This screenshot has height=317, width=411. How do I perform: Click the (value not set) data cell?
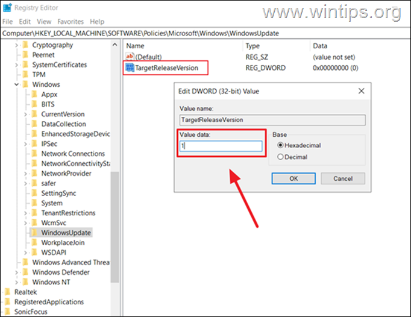point(334,57)
